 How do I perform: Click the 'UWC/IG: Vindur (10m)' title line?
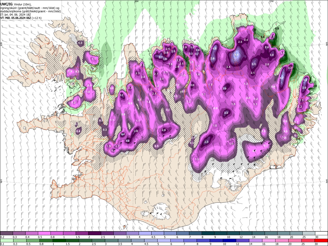tap(16, 4)
